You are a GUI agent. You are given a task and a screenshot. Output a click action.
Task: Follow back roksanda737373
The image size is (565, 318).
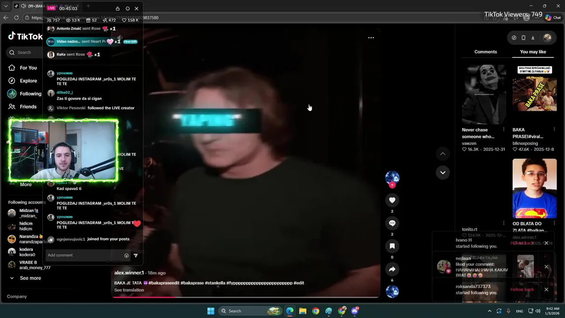tap(522, 290)
